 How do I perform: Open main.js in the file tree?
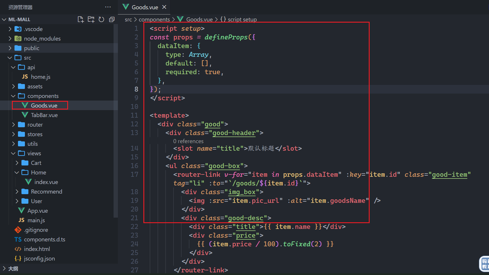[36, 220]
